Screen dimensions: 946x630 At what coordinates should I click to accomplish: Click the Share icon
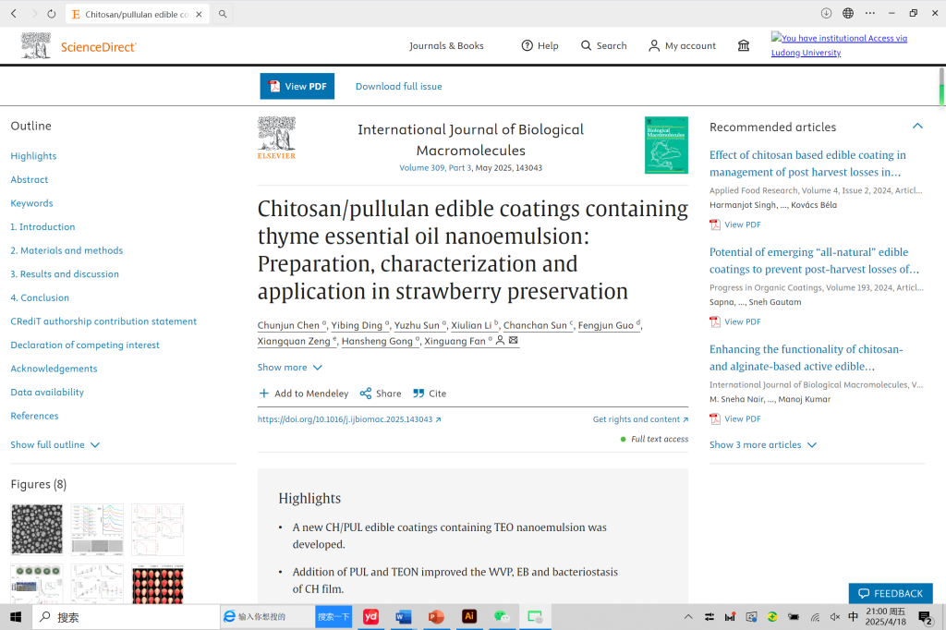click(x=366, y=394)
